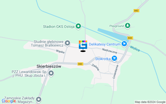
Task: Click the Stokrotka shopping cart marker
Action: tap(114, 58)
